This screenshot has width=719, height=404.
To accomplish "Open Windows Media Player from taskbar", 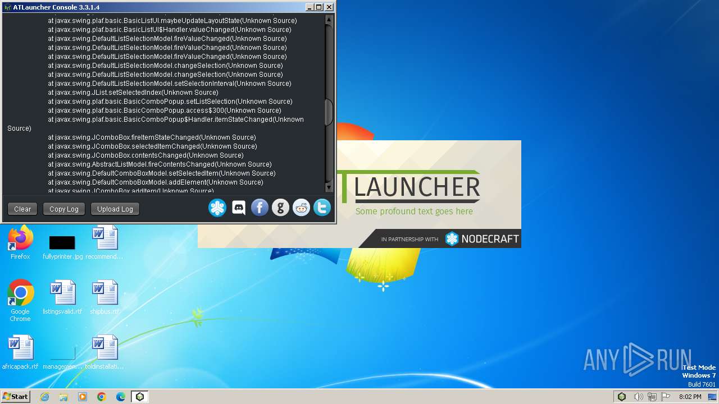I will click(x=83, y=397).
